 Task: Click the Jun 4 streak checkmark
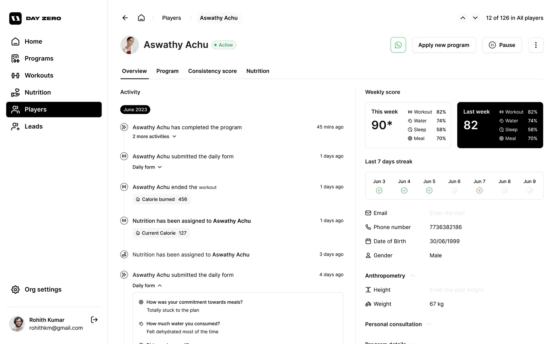point(404,190)
